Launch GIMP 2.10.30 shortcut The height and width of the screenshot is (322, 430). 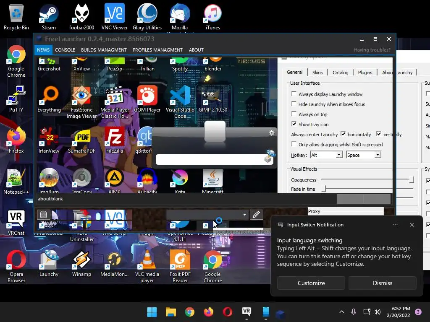pyautogui.click(x=212, y=99)
